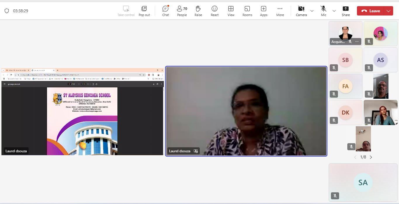
Task: Open the React emoji menu
Action: [x=215, y=11]
